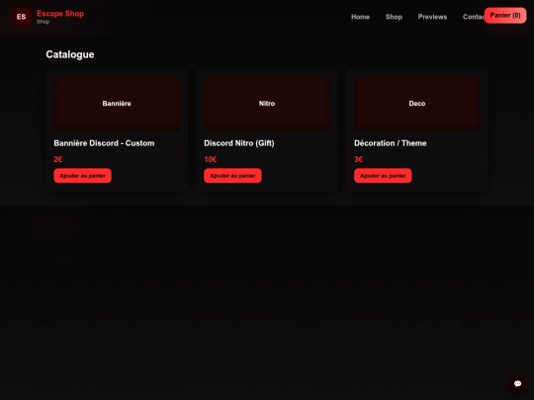Image resolution: width=534 pixels, height=400 pixels.
Task: Open the Previews nav link
Action: 432,17
